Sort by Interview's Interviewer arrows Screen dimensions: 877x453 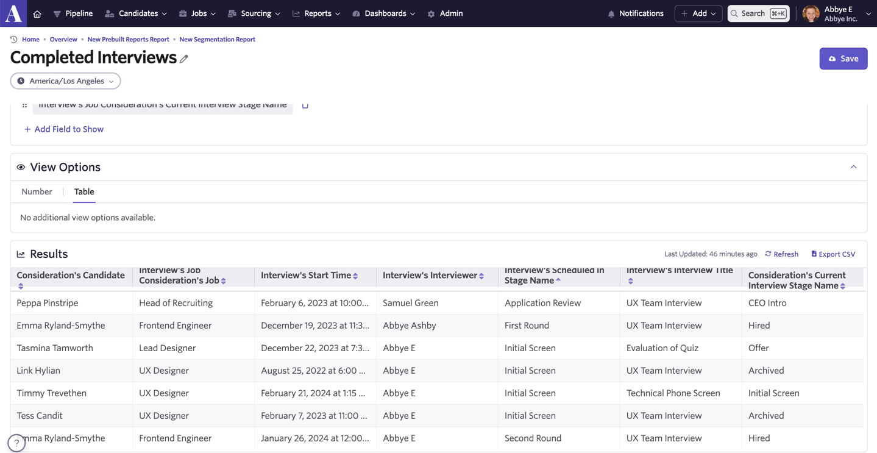(x=481, y=276)
